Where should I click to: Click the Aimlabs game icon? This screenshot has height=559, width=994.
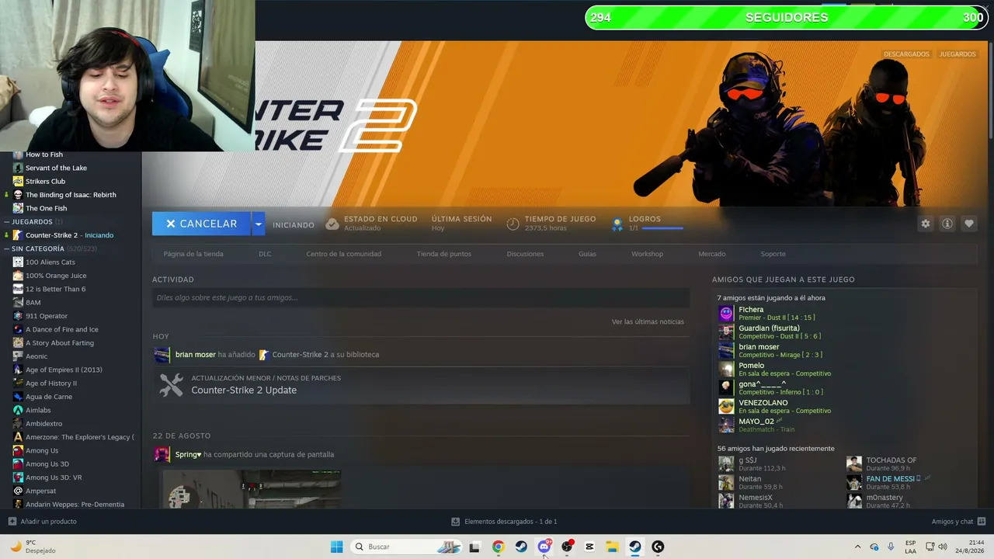tap(18, 410)
